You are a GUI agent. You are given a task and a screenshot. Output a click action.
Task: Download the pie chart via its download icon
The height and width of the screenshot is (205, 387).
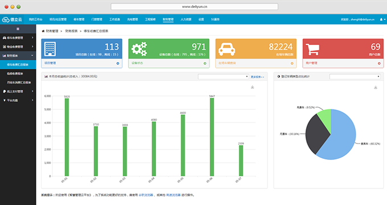click(376, 88)
